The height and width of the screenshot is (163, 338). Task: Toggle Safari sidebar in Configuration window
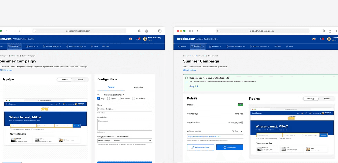(8, 31)
